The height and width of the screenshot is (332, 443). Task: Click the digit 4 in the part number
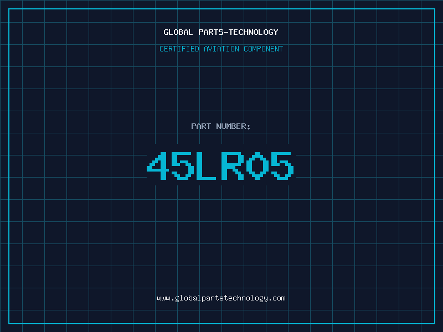click(157, 166)
